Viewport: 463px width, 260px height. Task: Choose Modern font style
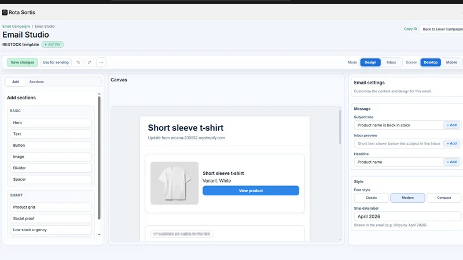(407, 198)
